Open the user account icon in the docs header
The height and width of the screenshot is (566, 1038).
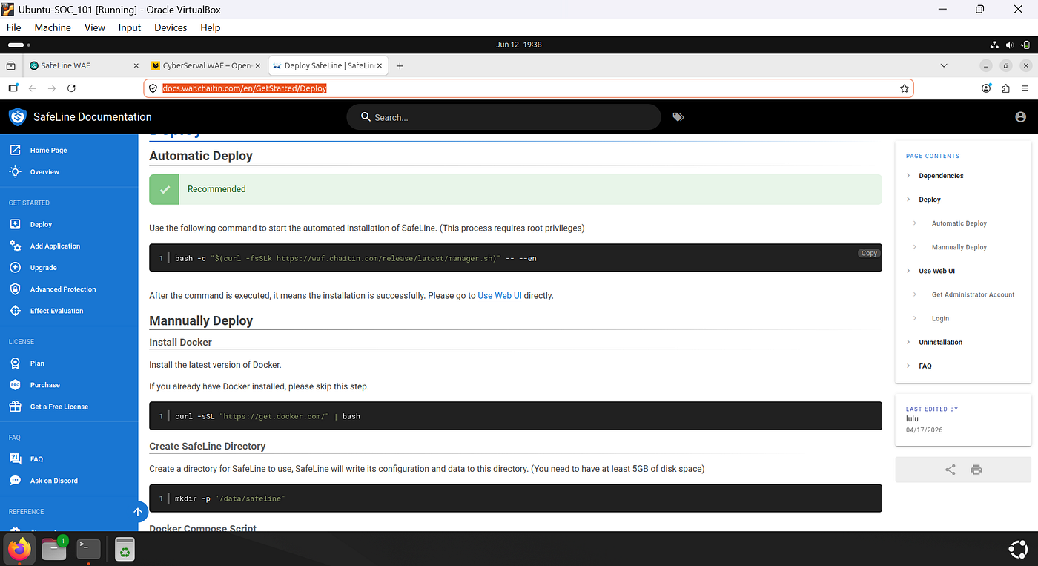[1020, 117]
